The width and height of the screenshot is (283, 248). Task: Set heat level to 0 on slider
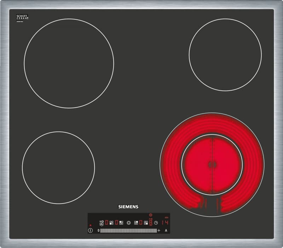click(x=99, y=230)
